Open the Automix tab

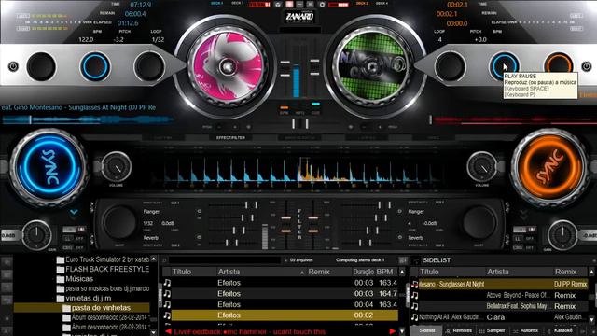click(x=526, y=330)
